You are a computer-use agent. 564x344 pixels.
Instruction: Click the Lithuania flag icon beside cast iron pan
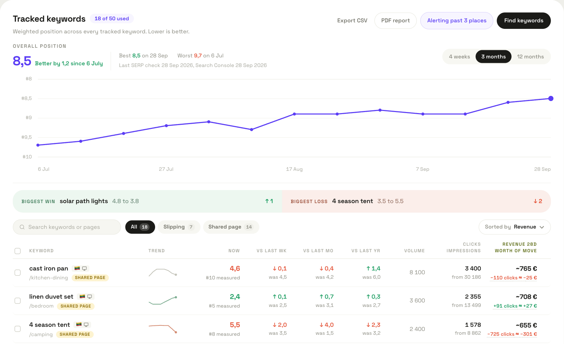coord(77,268)
